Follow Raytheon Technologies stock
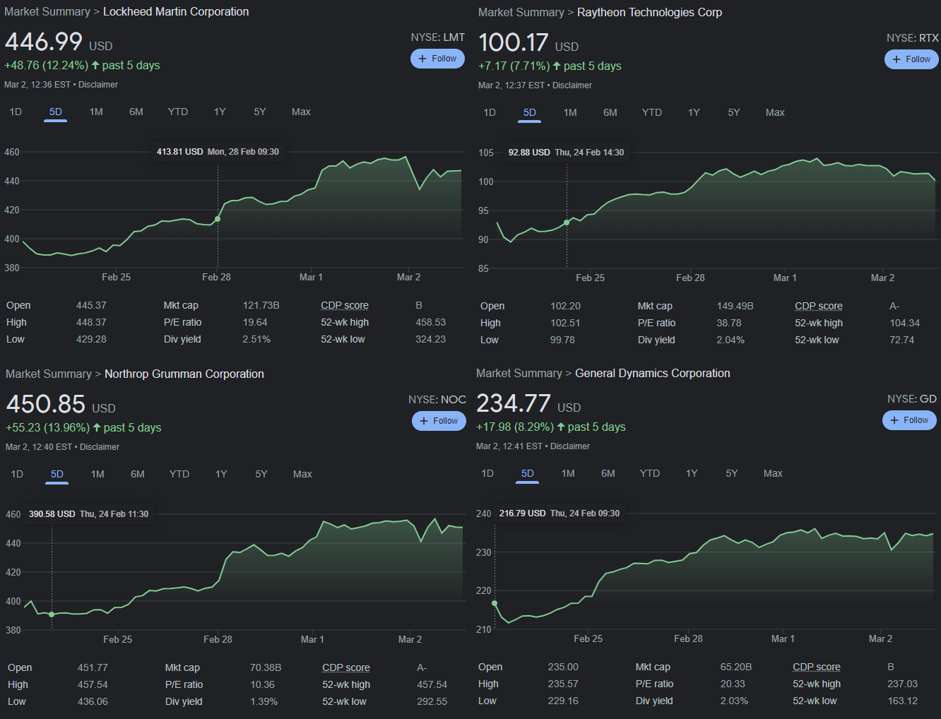The image size is (941, 719). pyautogui.click(x=911, y=59)
